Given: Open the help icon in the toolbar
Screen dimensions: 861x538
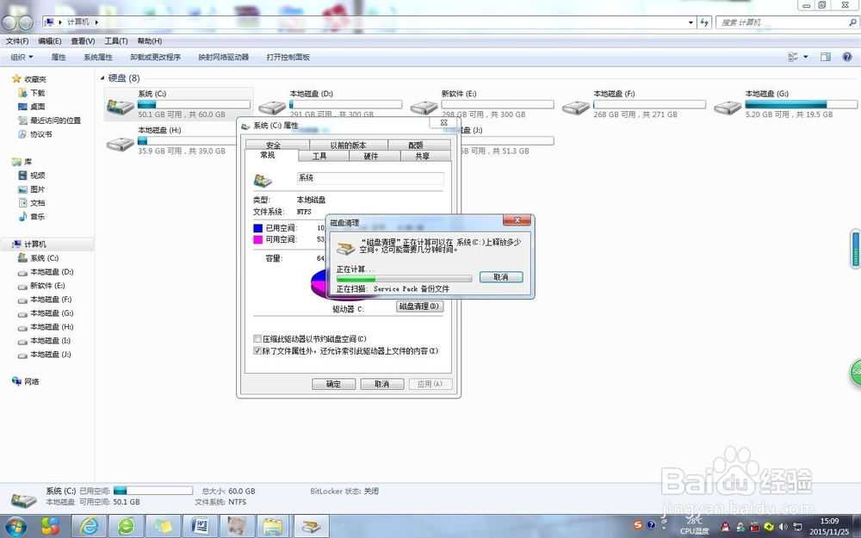Looking at the screenshot, I should tap(847, 57).
